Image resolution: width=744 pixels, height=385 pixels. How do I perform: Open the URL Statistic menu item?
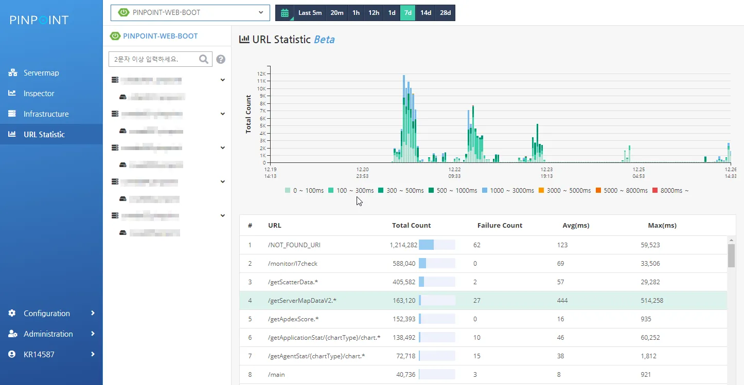click(x=44, y=135)
